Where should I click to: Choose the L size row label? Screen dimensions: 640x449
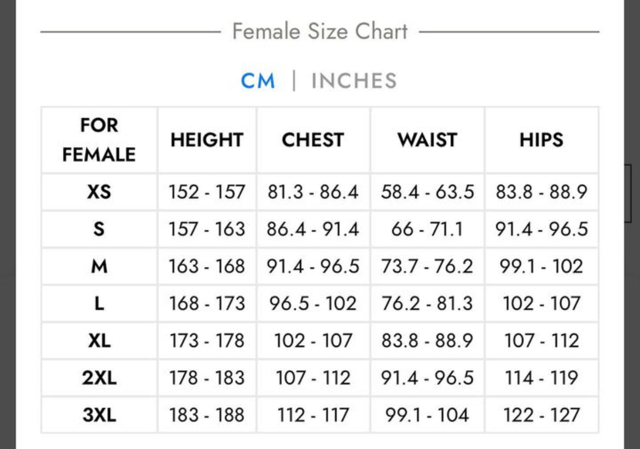(x=99, y=304)
